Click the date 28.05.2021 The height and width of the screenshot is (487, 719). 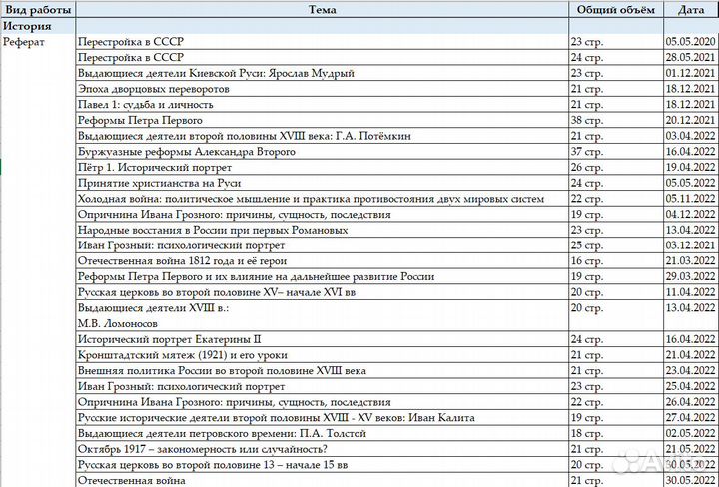[691, 57]
